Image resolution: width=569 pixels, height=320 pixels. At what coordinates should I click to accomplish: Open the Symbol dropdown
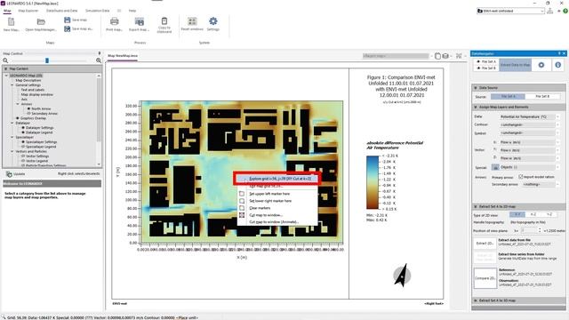click(529, 133)
